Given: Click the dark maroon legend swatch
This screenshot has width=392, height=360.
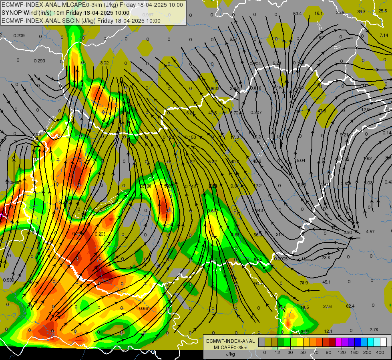Looking at the screenshot, I should pyautogui.click(x=332, y=342).
